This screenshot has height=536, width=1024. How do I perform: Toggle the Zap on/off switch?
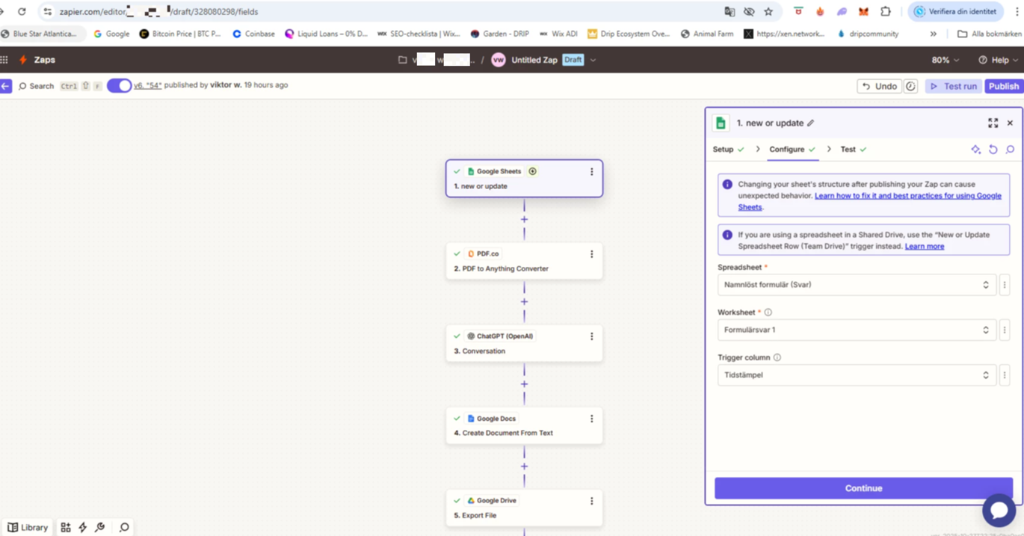119,86
